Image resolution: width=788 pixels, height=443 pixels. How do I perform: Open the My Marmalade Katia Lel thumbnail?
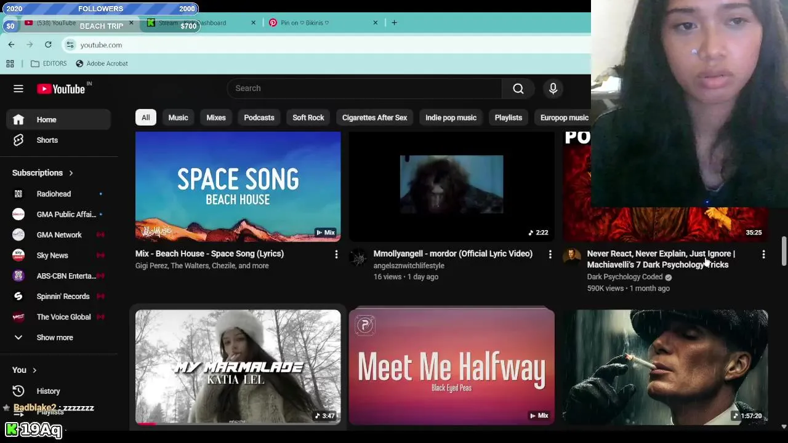click(x=238, y=367)
